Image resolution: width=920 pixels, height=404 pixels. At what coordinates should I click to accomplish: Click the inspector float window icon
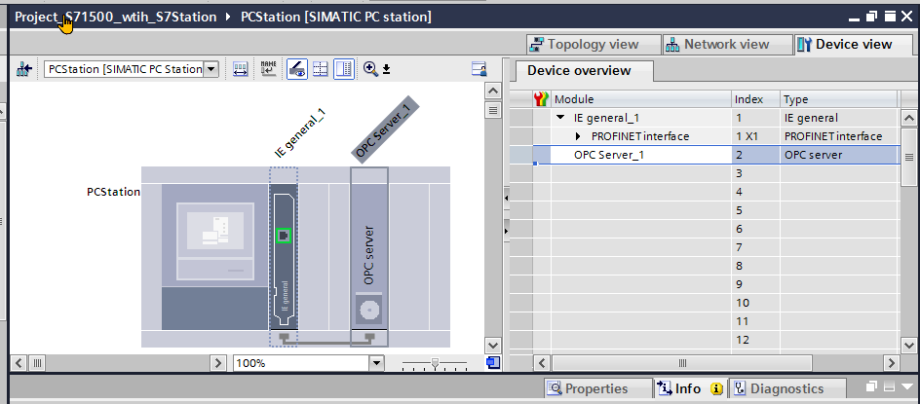click(871, 386)
